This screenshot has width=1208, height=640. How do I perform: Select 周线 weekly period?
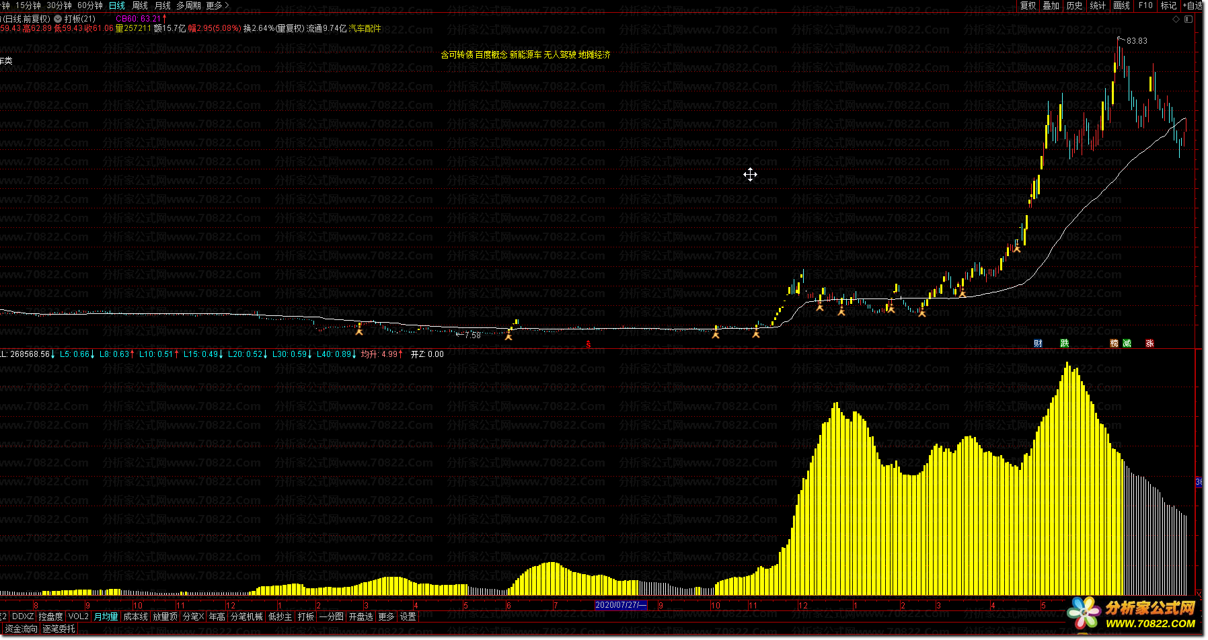click(x=140, y=5)
